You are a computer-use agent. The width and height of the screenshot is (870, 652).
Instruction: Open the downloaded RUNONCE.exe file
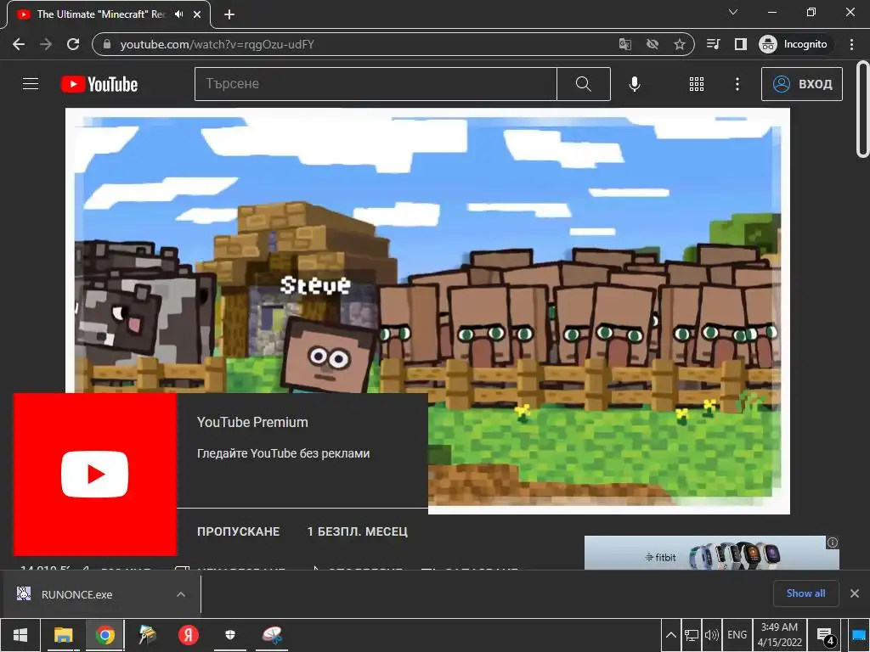click(x=76, y=594)
